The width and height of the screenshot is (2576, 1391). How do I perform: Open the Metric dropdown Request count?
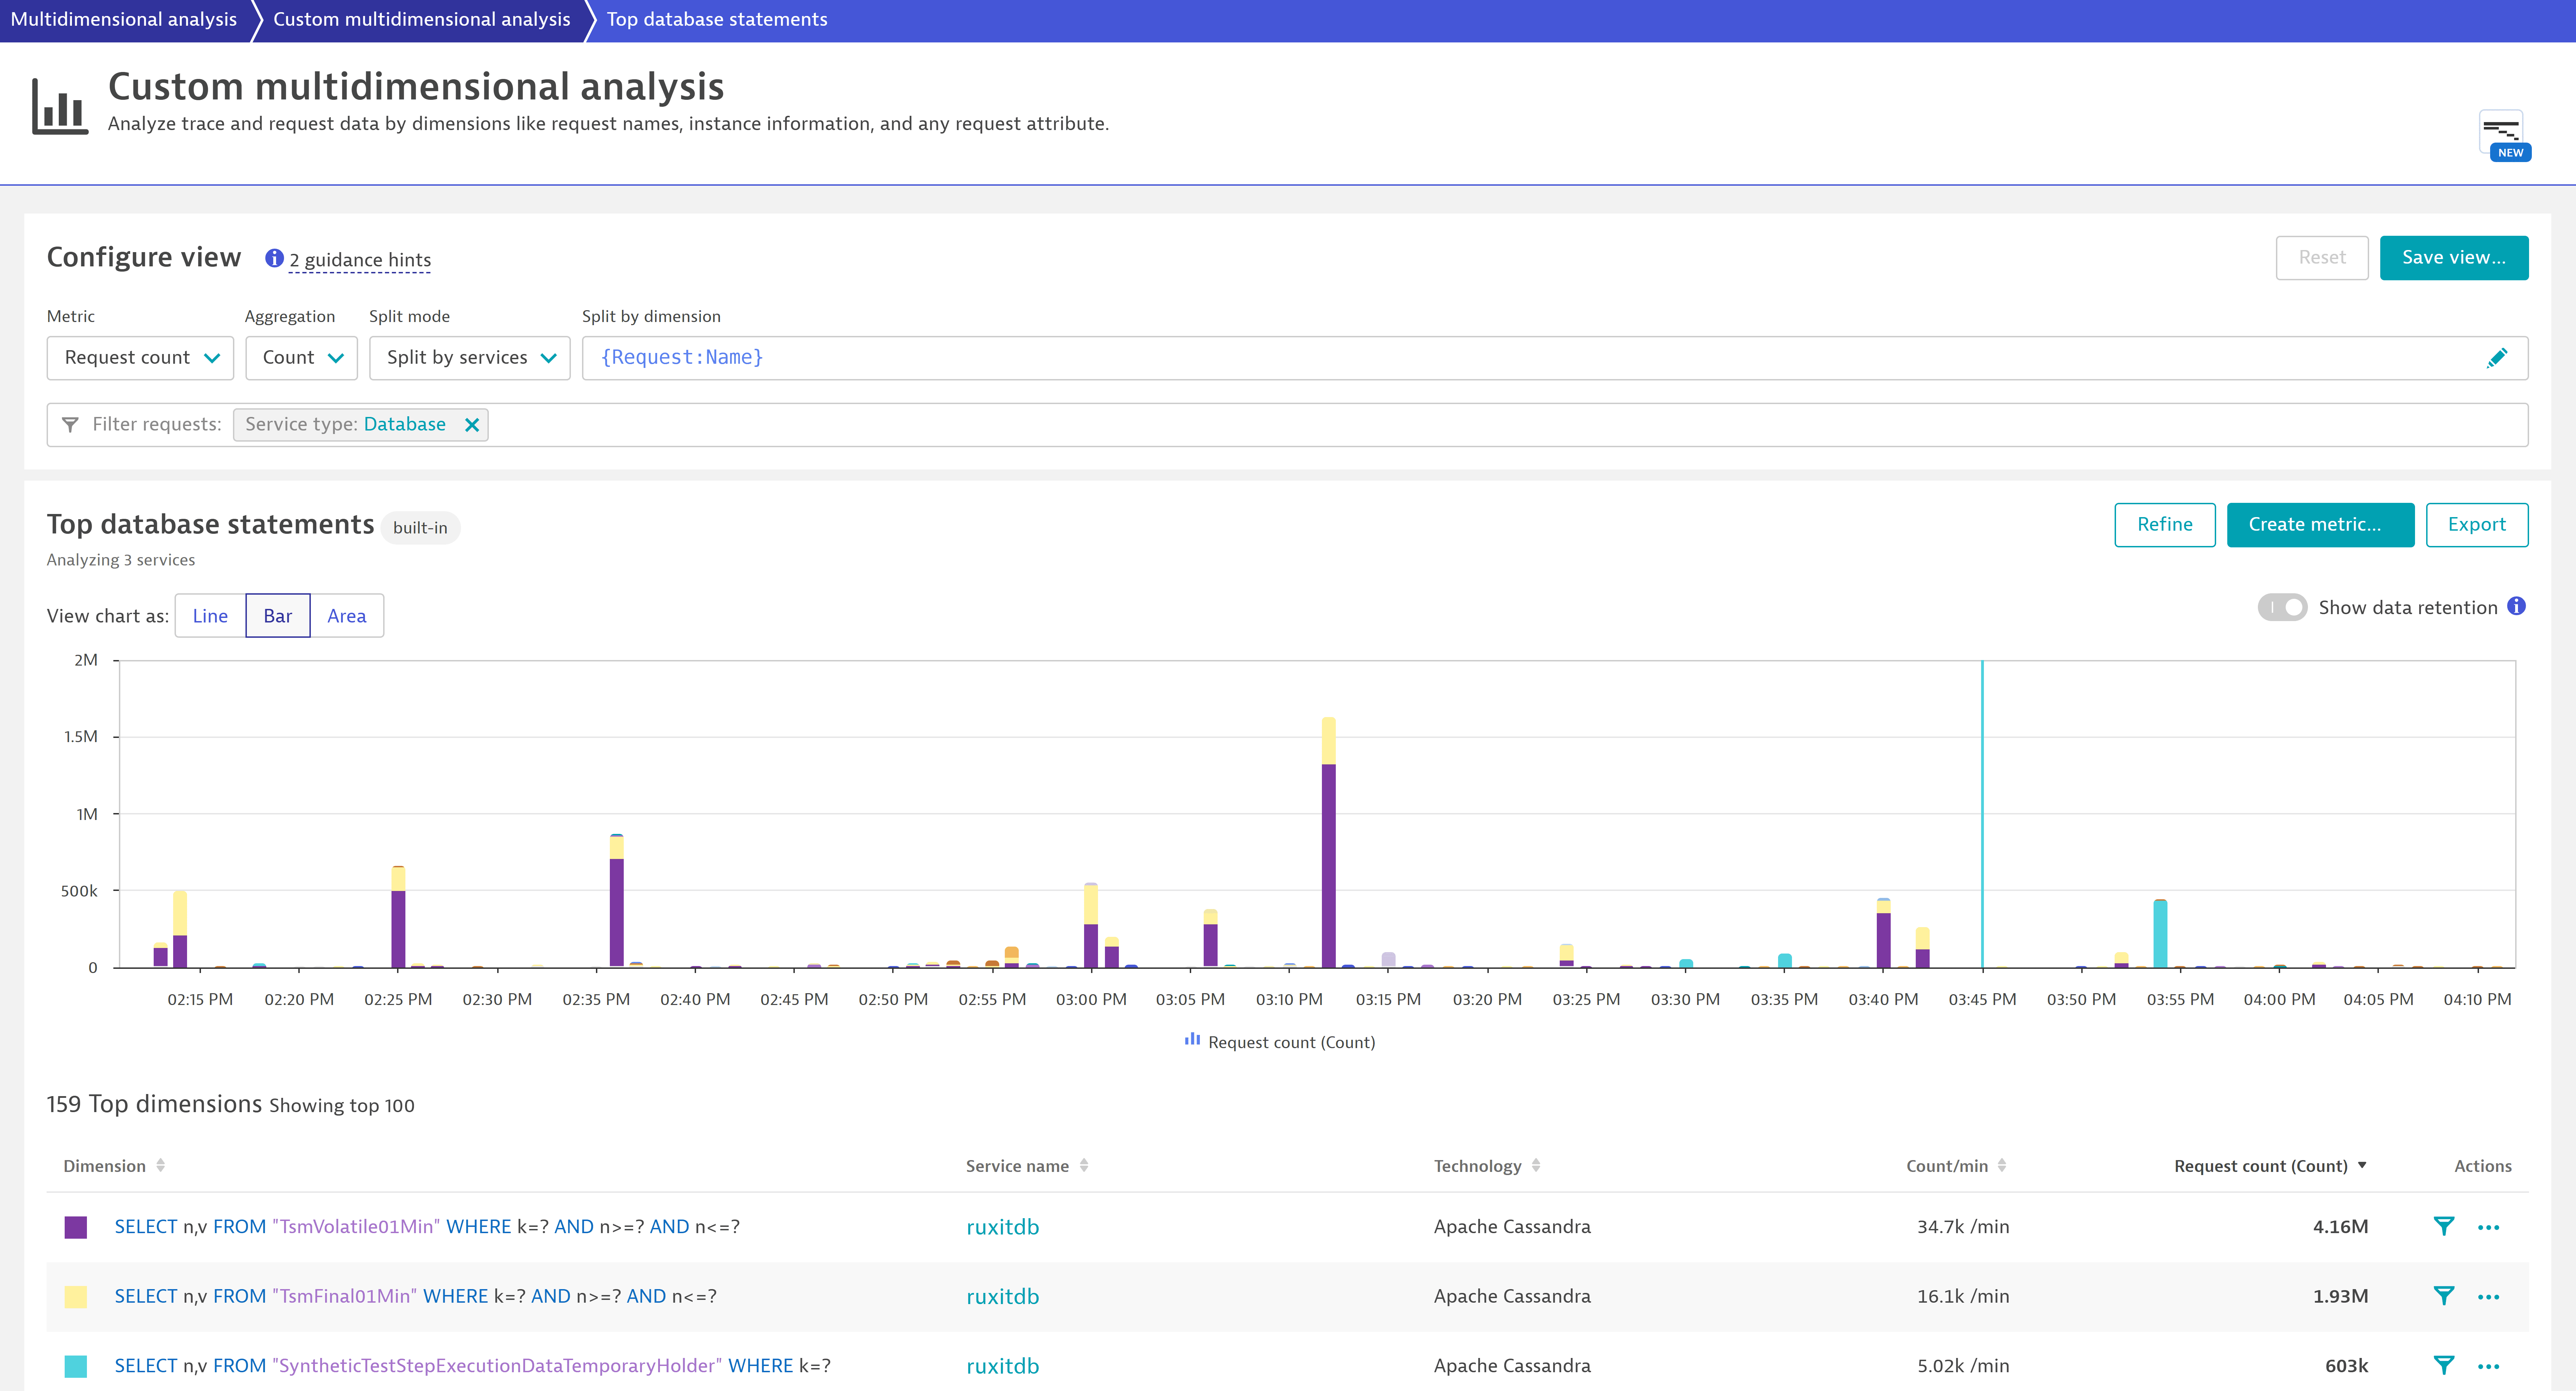pos(140,358)
